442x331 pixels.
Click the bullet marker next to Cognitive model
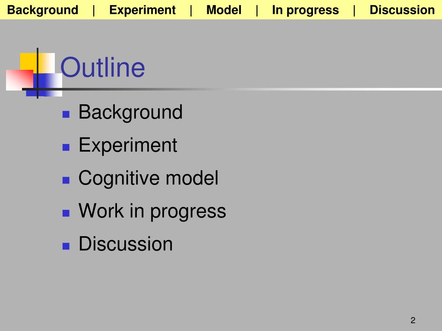point(66,180)
